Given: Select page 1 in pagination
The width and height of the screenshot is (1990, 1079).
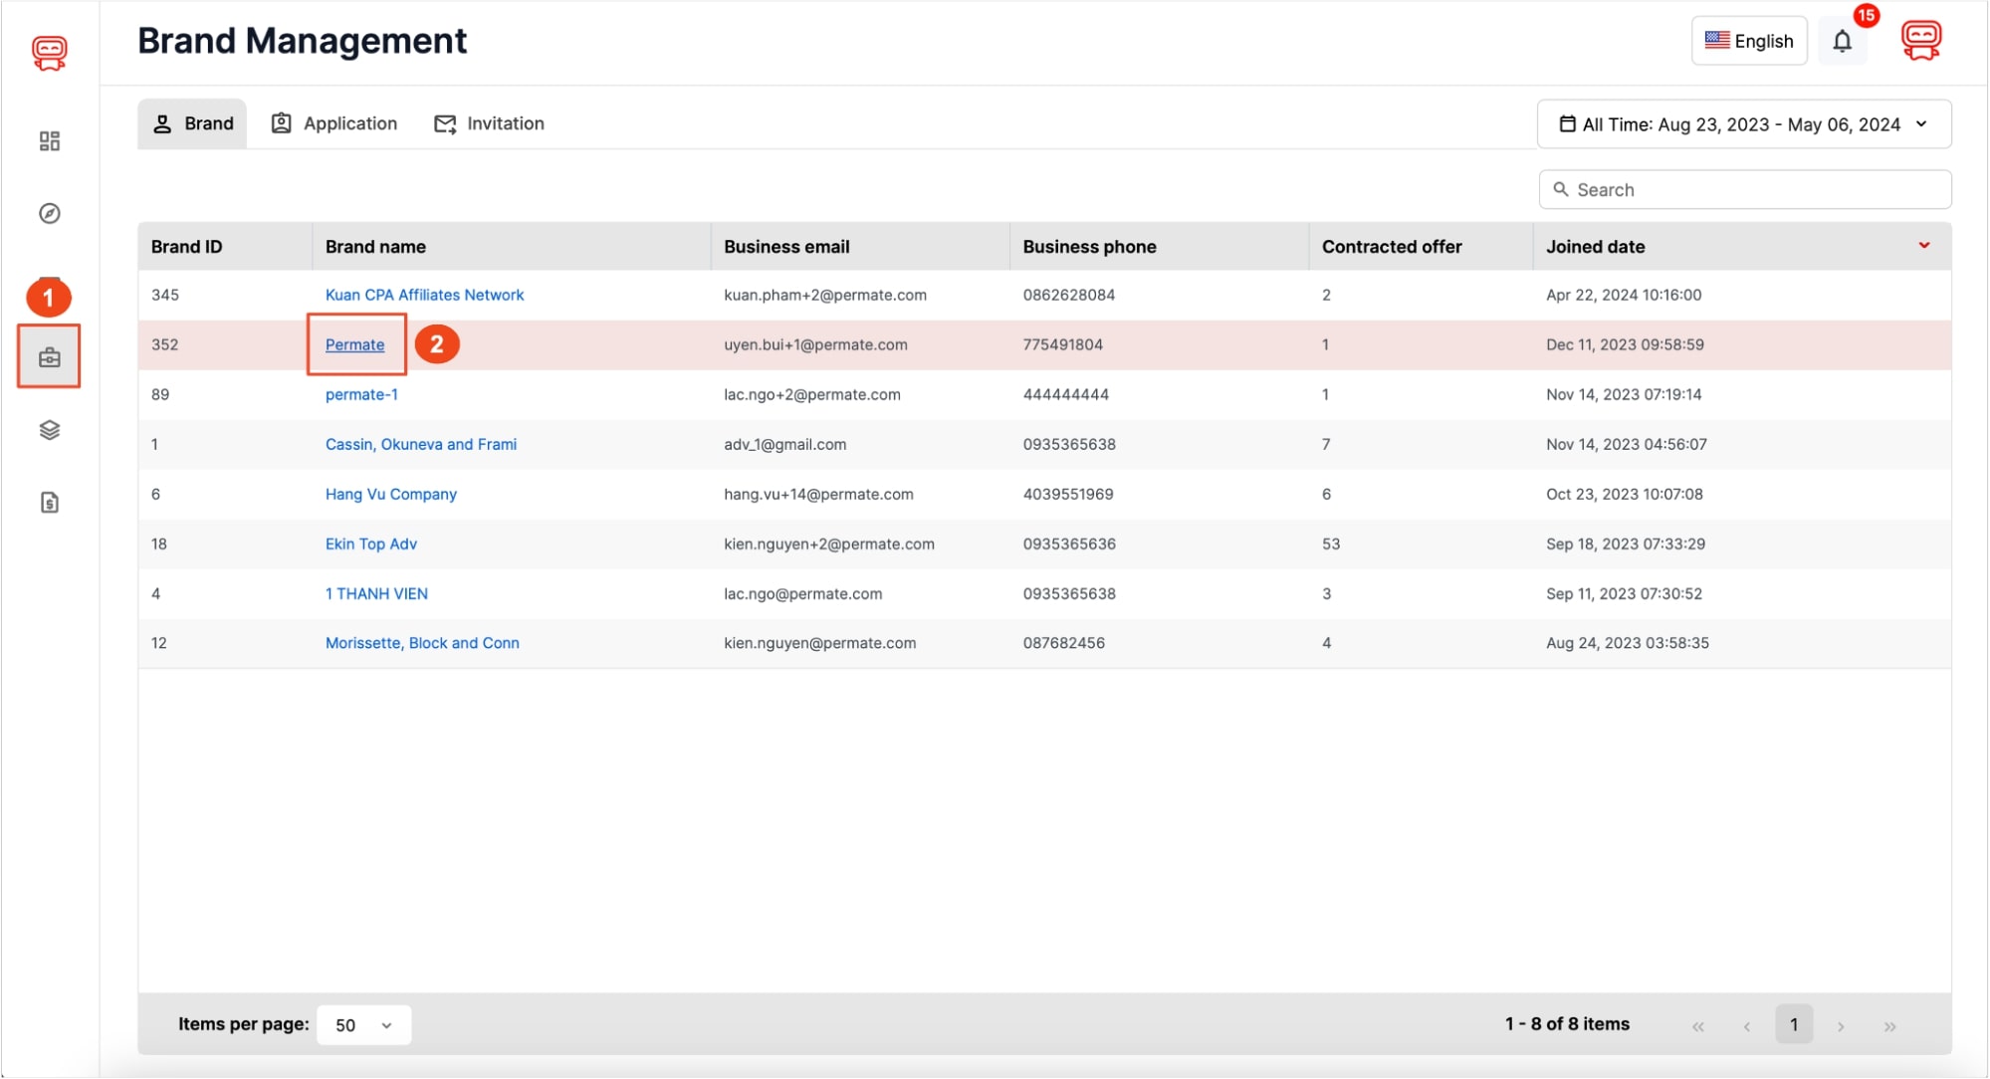Looking at the screenshot, I should (x=1795, y=1023).
